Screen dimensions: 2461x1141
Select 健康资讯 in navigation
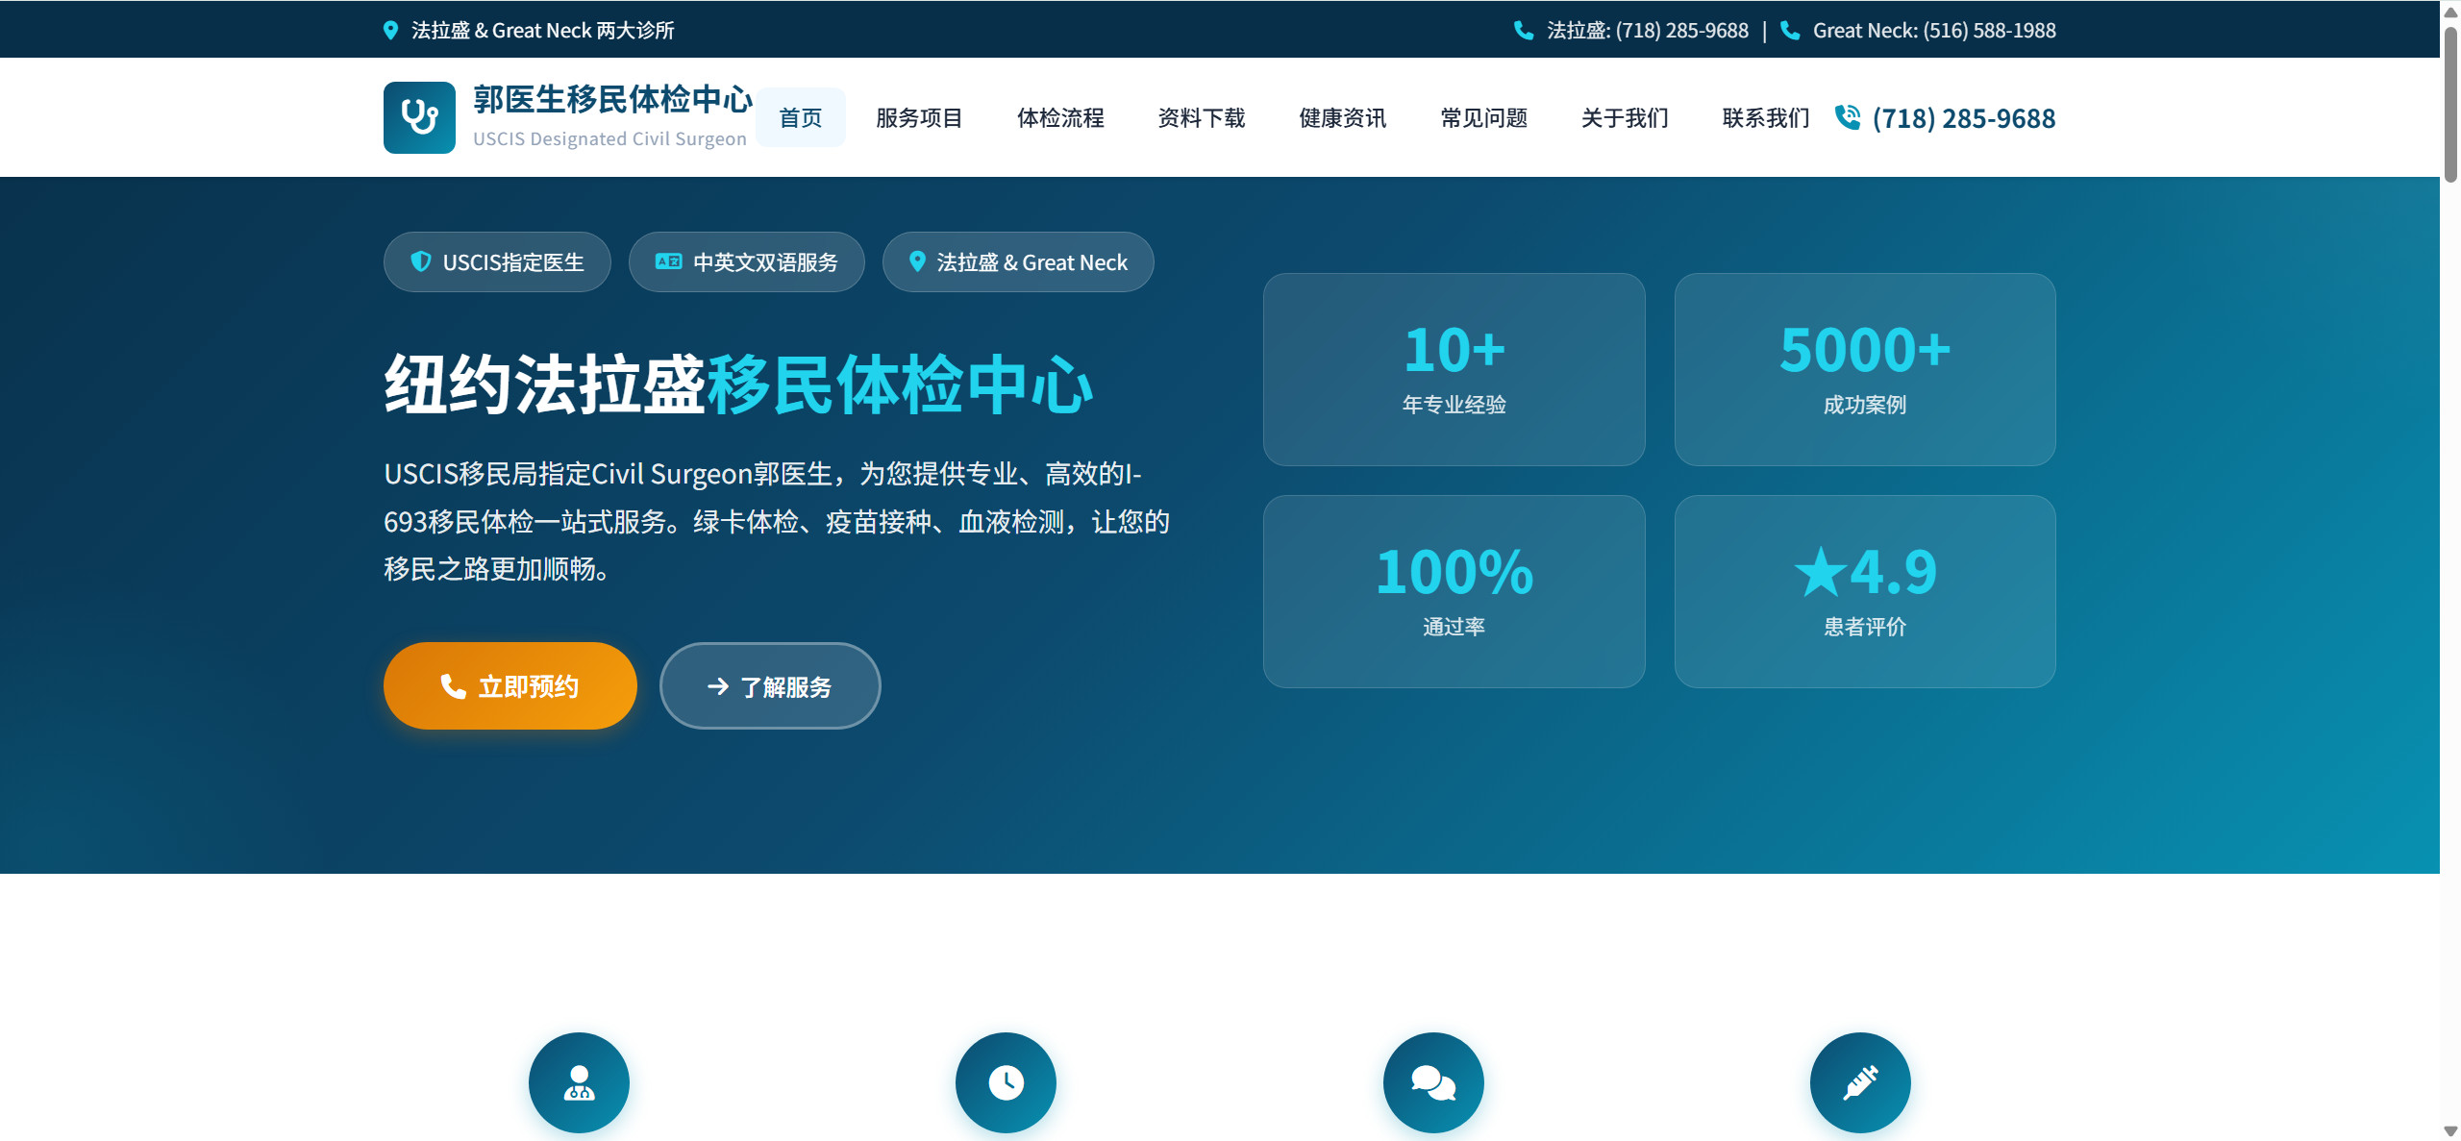point(1343,117)
